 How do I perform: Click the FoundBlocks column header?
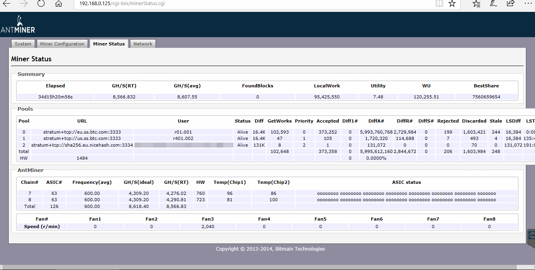pos(257,86)
